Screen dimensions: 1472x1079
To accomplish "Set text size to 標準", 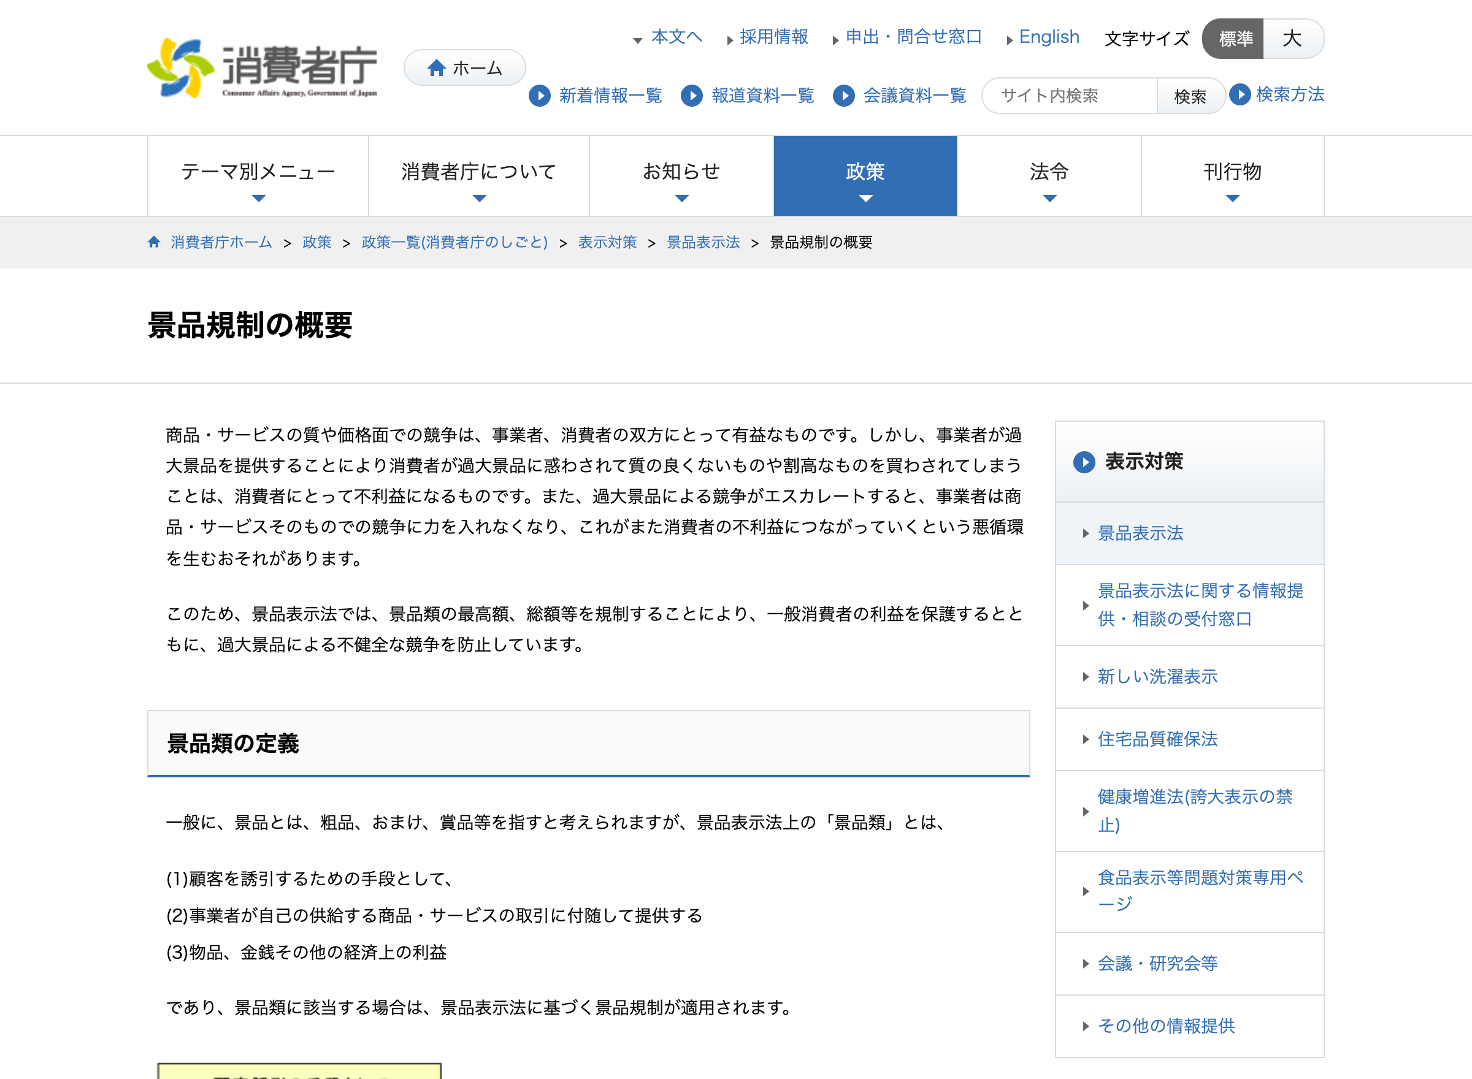I will click(1233, 39).
